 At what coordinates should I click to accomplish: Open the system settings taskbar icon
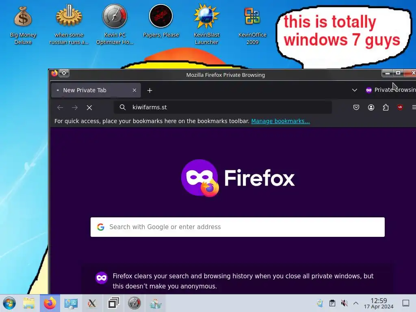[x=71, y=303]
